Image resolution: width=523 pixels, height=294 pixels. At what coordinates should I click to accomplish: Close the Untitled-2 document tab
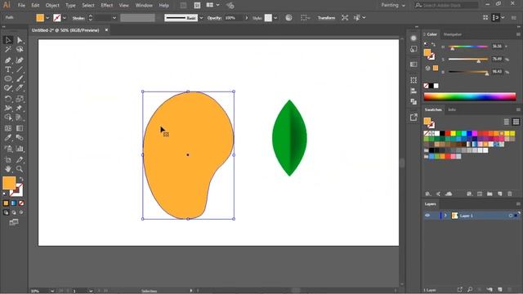tap(106, 30)
